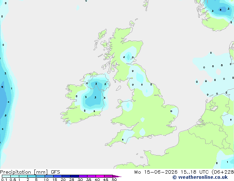Click the '1' value over northern France

click(x=227, y=162)
